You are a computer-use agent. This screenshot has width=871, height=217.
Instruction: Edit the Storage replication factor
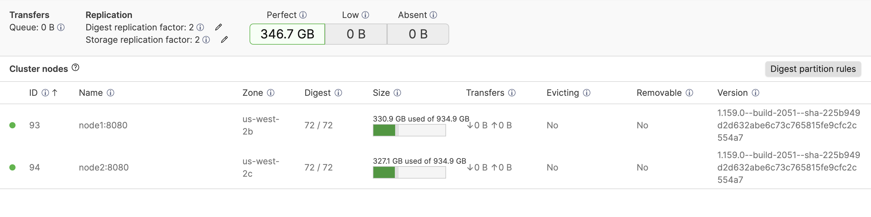pos(224,39)
